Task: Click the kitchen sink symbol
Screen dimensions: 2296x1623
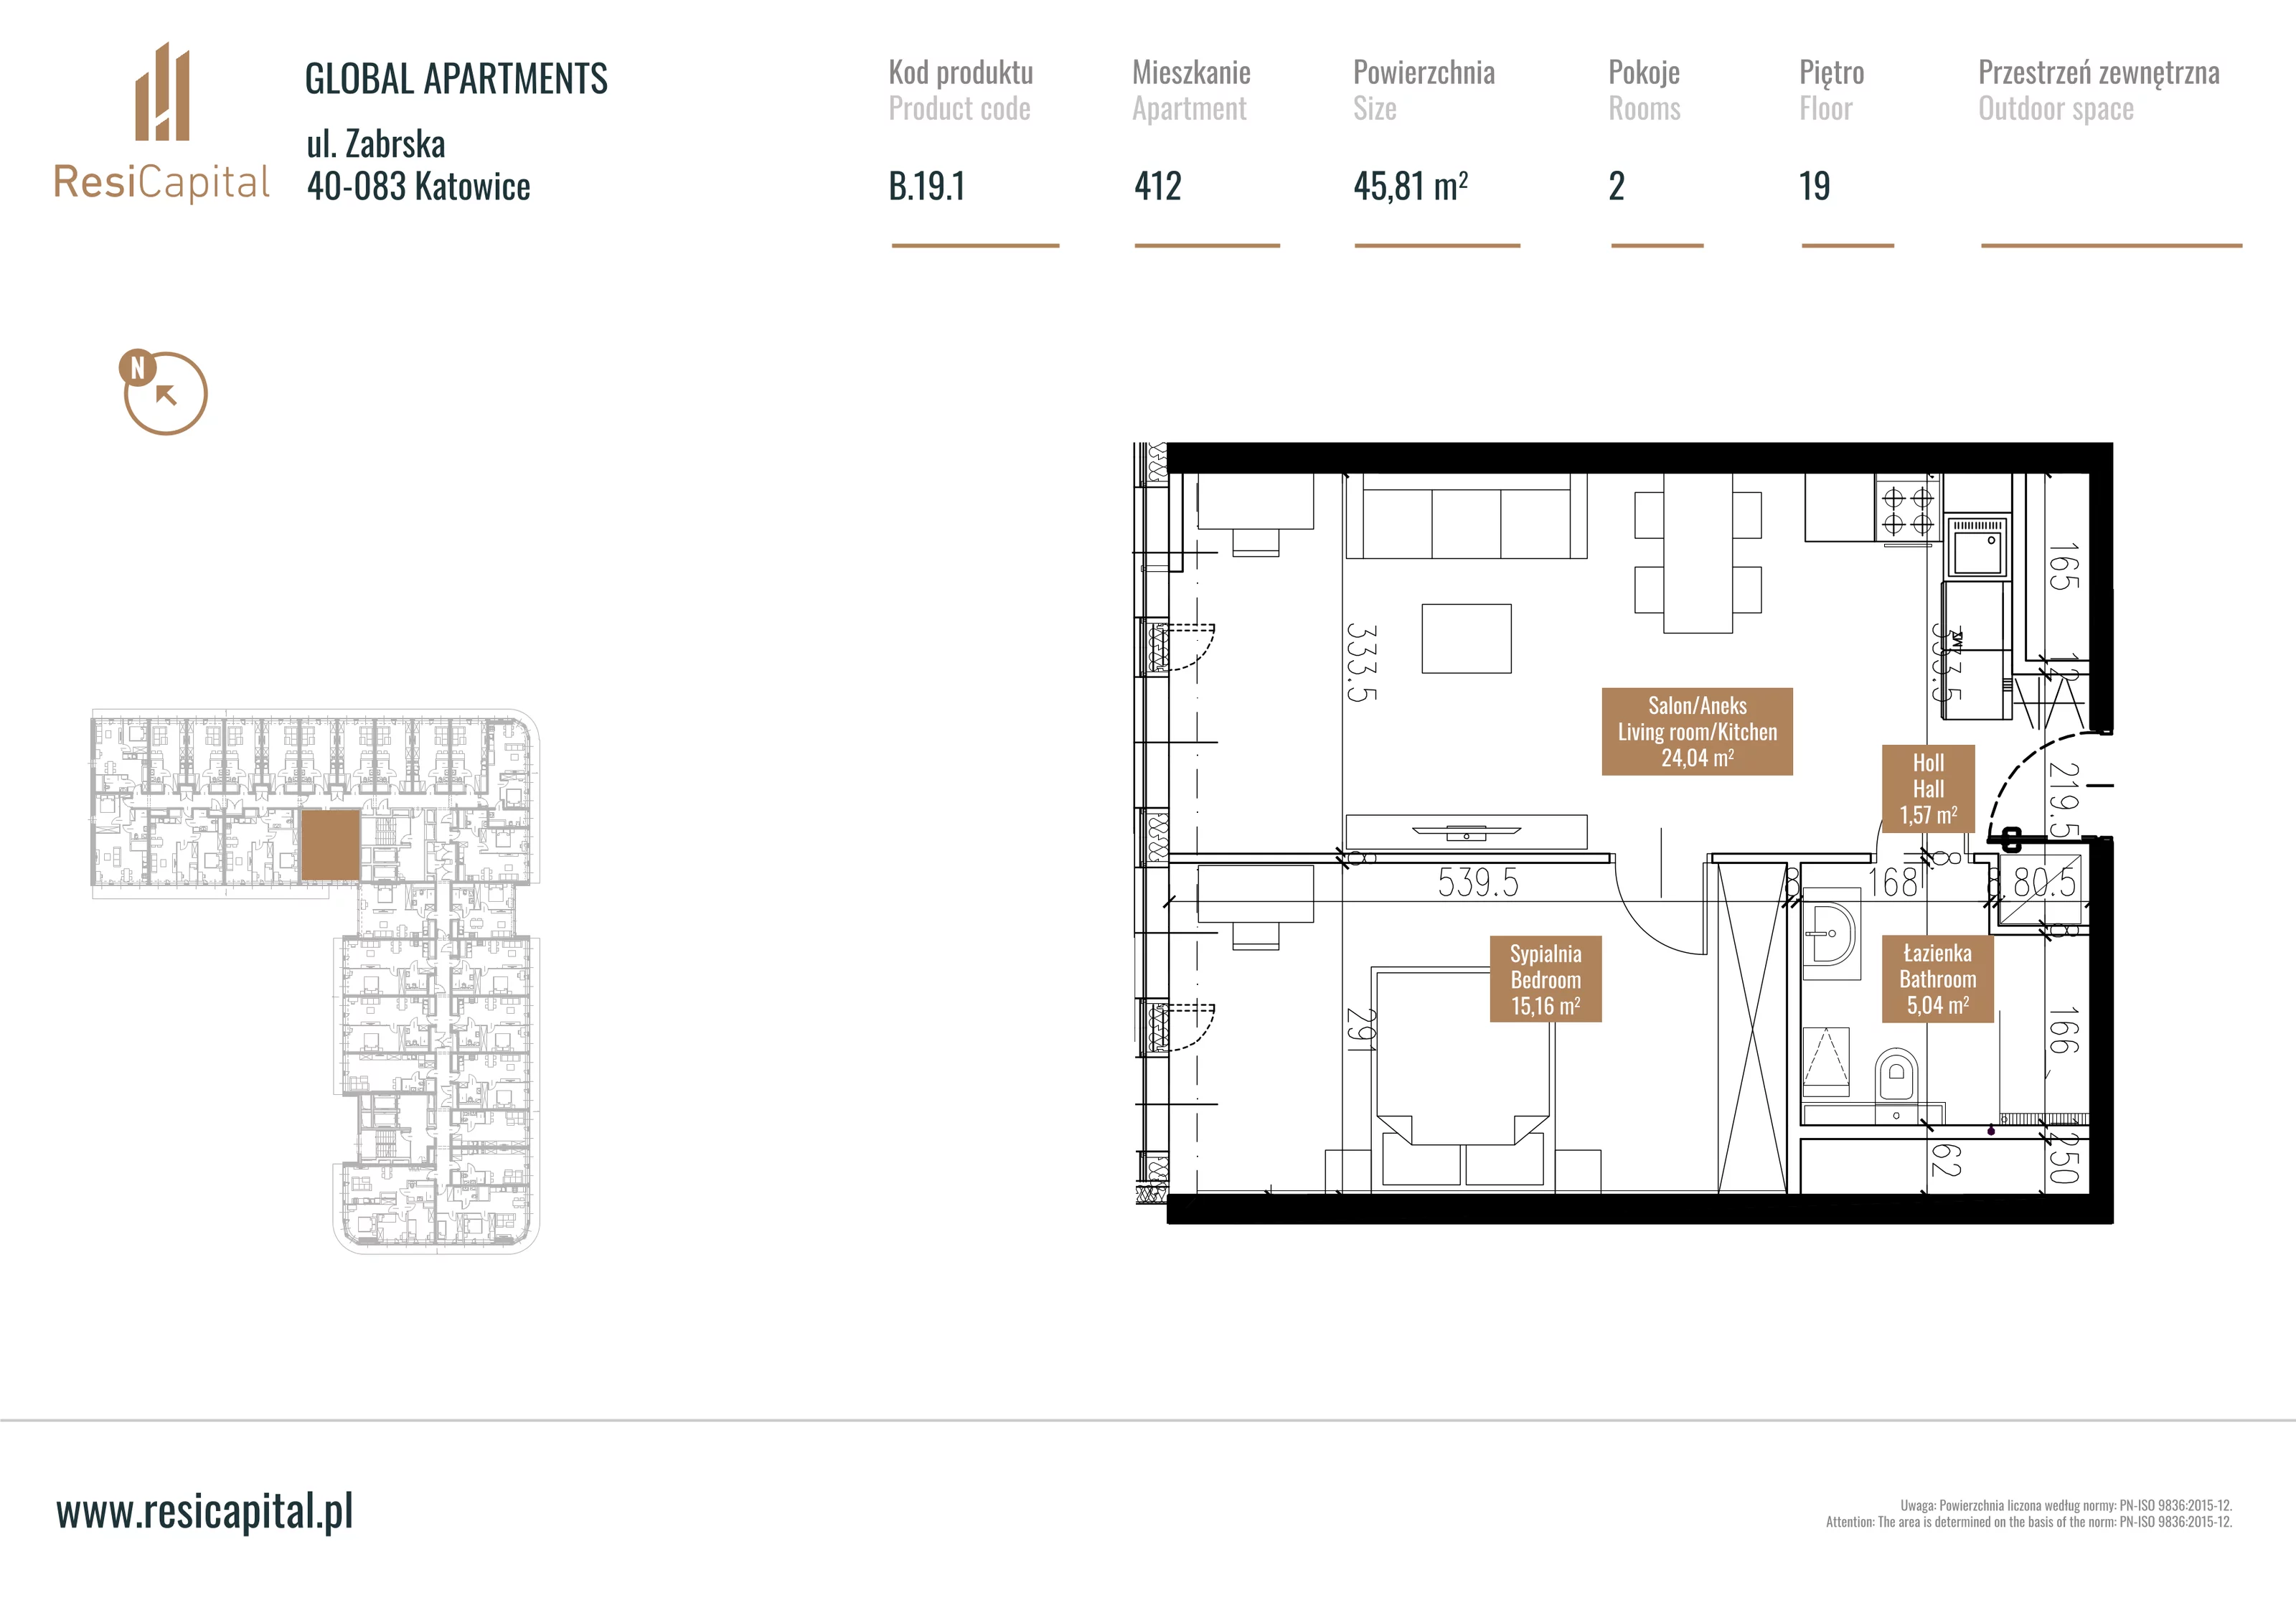Action: click(1976, 547)
